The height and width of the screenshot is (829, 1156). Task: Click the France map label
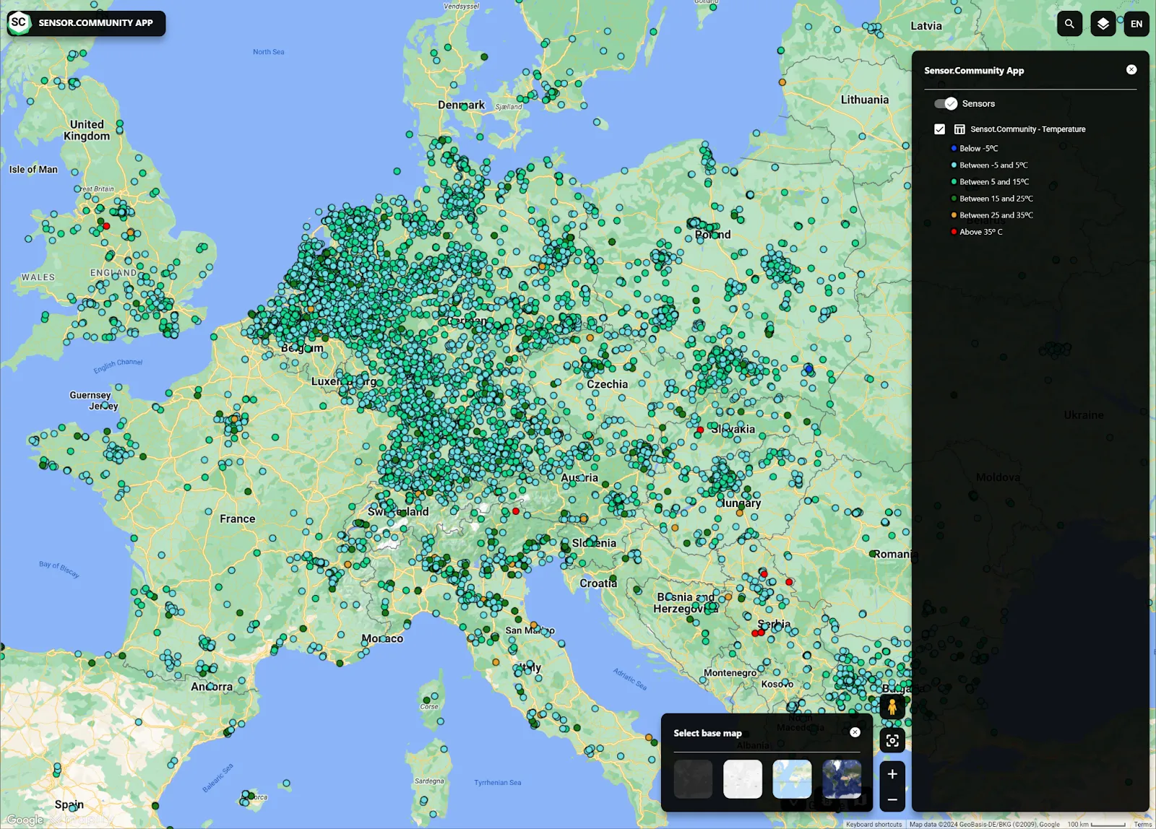[x=238, y=518]
